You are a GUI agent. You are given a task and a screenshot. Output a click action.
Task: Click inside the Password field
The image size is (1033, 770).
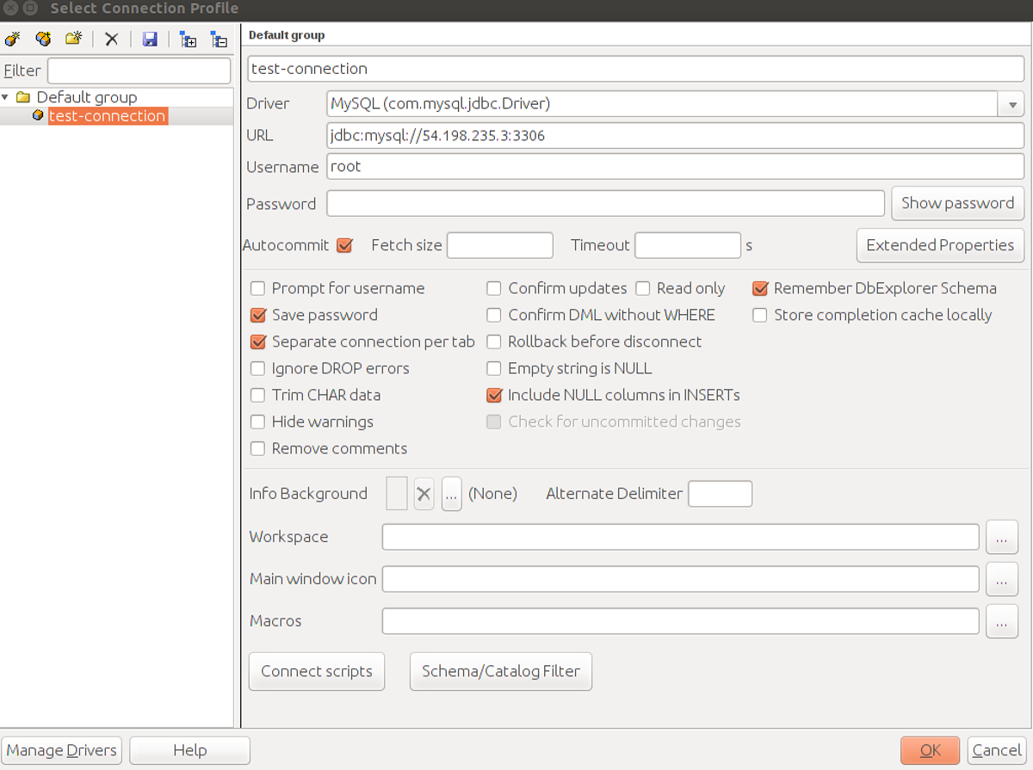coord(603,203)
